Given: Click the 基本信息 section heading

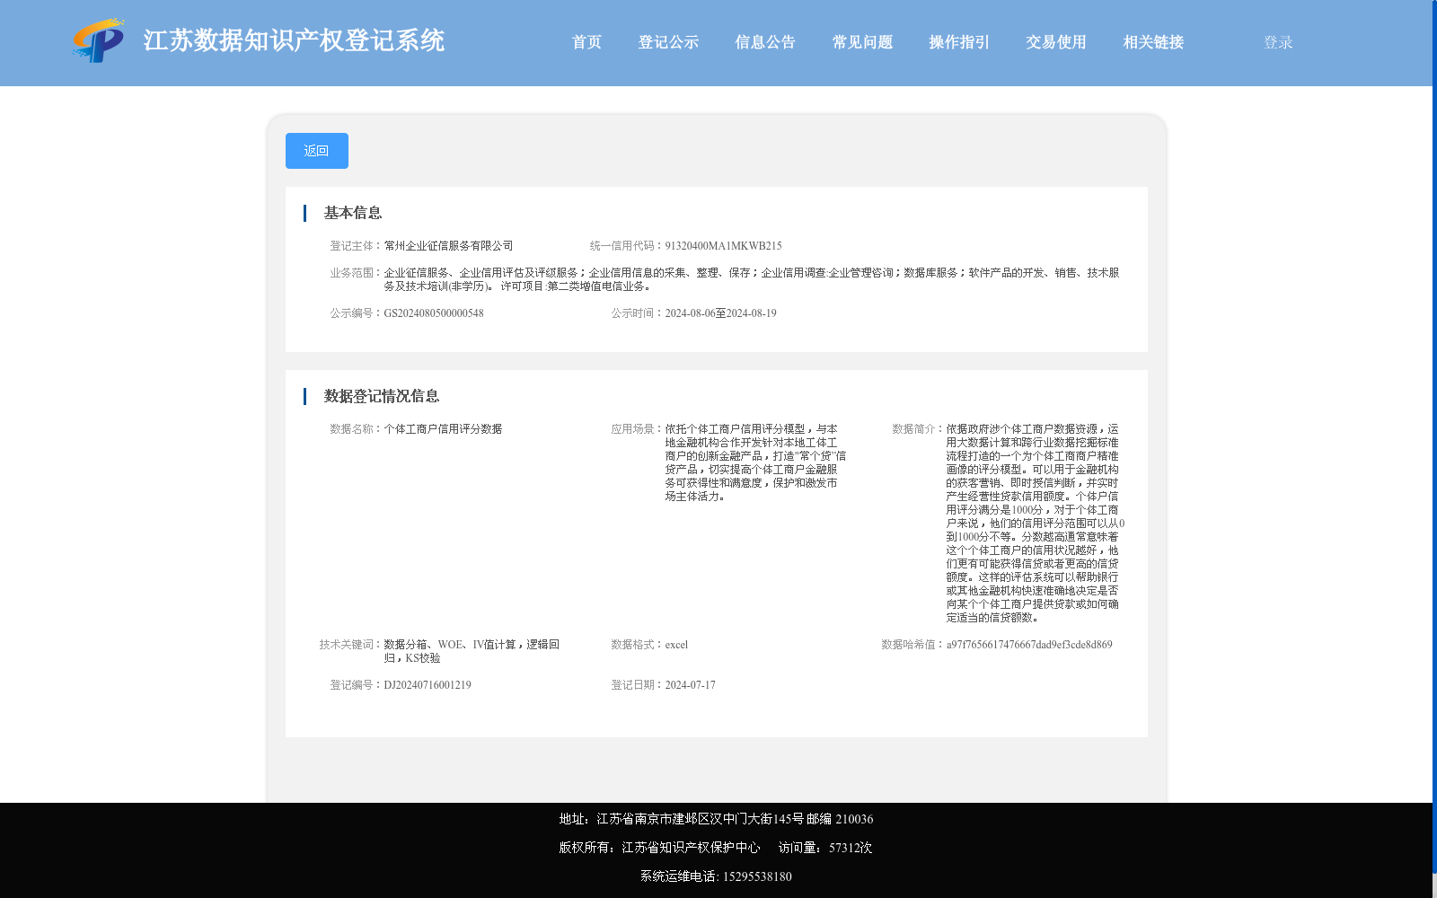Looking at the screenshot, I should (x=353, y=213).
